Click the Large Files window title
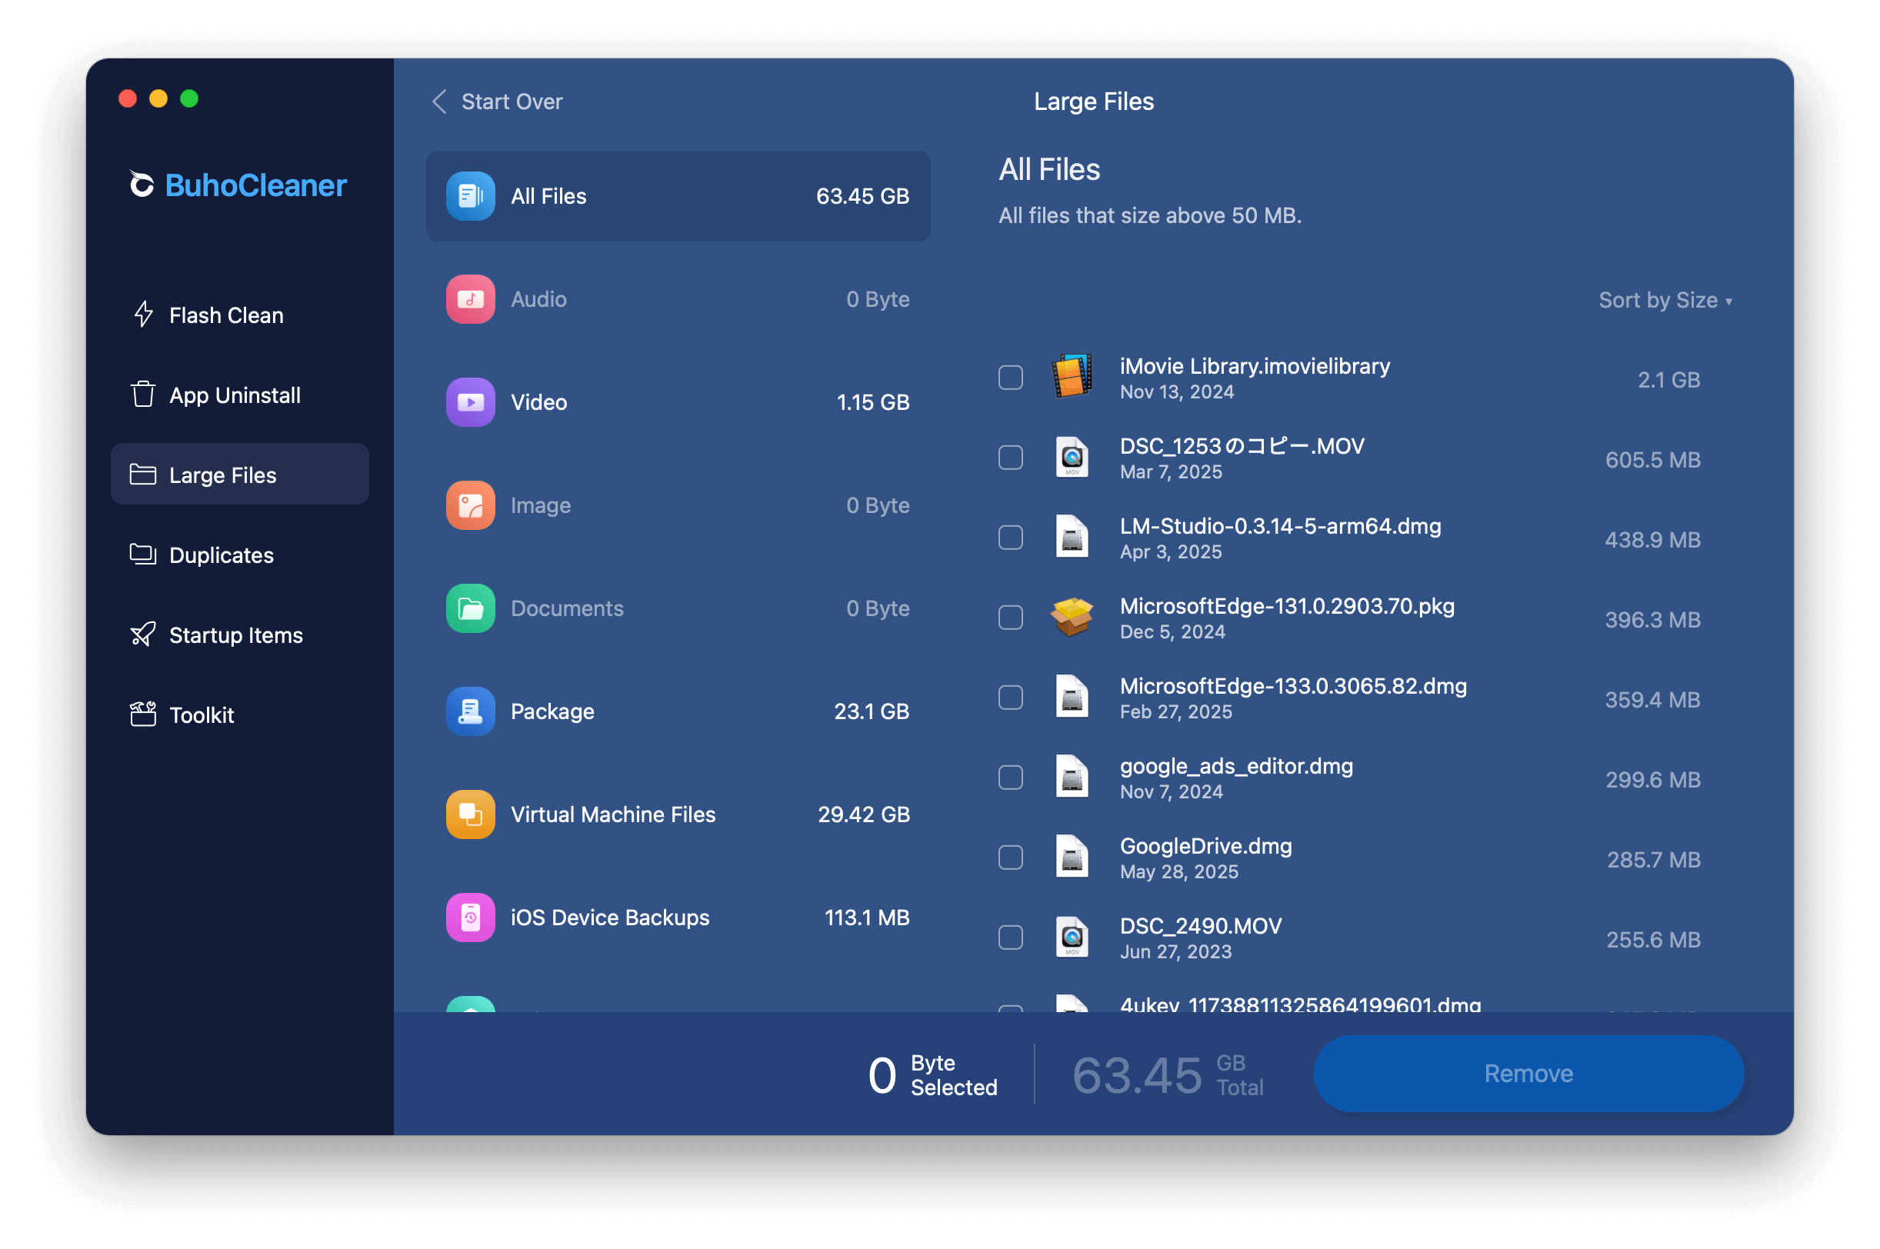Screen dimensions: 1880x1249 [x=1093, y=102]
